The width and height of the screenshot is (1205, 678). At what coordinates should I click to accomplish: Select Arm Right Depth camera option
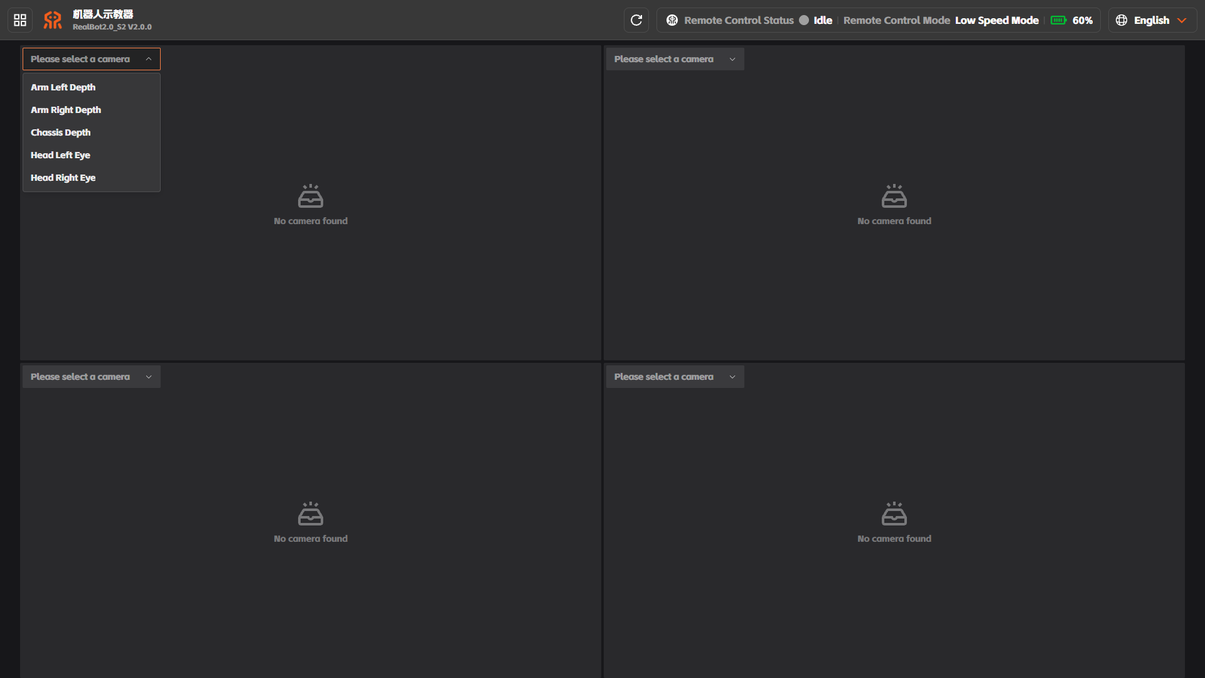click(x=92, y=110)
